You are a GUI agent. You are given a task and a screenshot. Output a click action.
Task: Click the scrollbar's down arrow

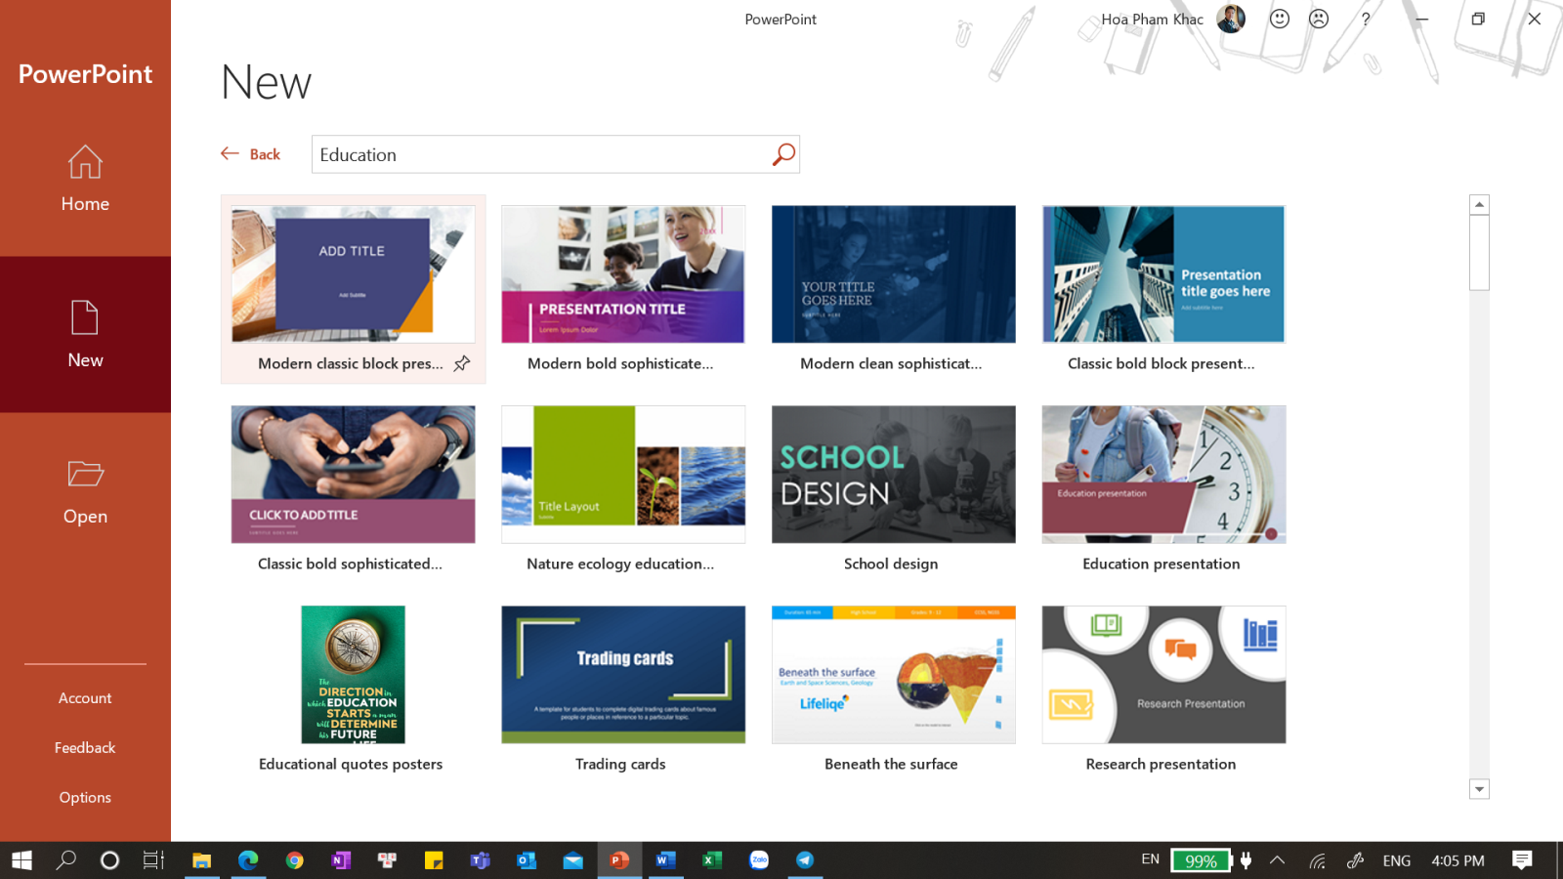tap(1480, 788)
